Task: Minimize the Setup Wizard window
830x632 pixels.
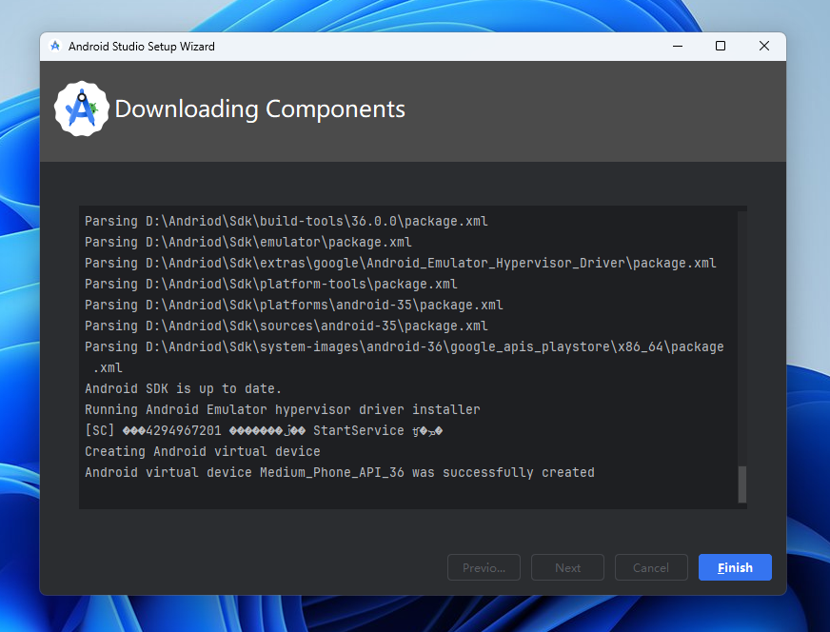Action: coord(678,46)
